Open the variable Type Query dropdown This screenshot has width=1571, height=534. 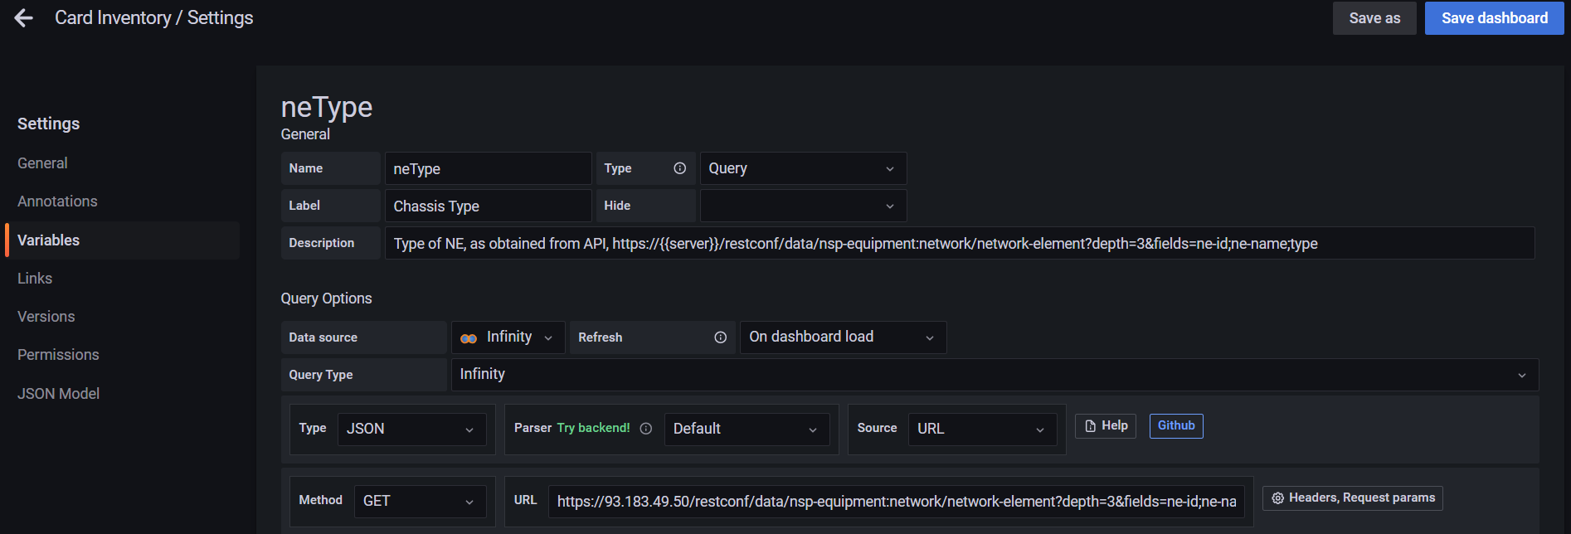[x=803, y=168]
